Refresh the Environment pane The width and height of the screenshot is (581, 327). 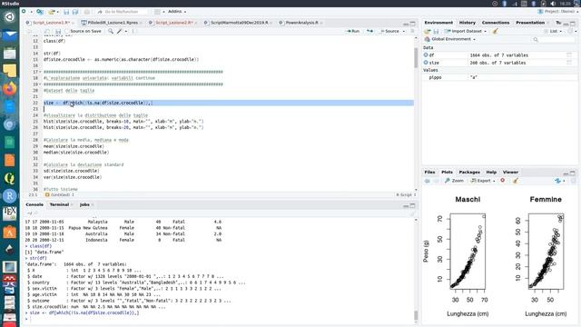point(571,31)
